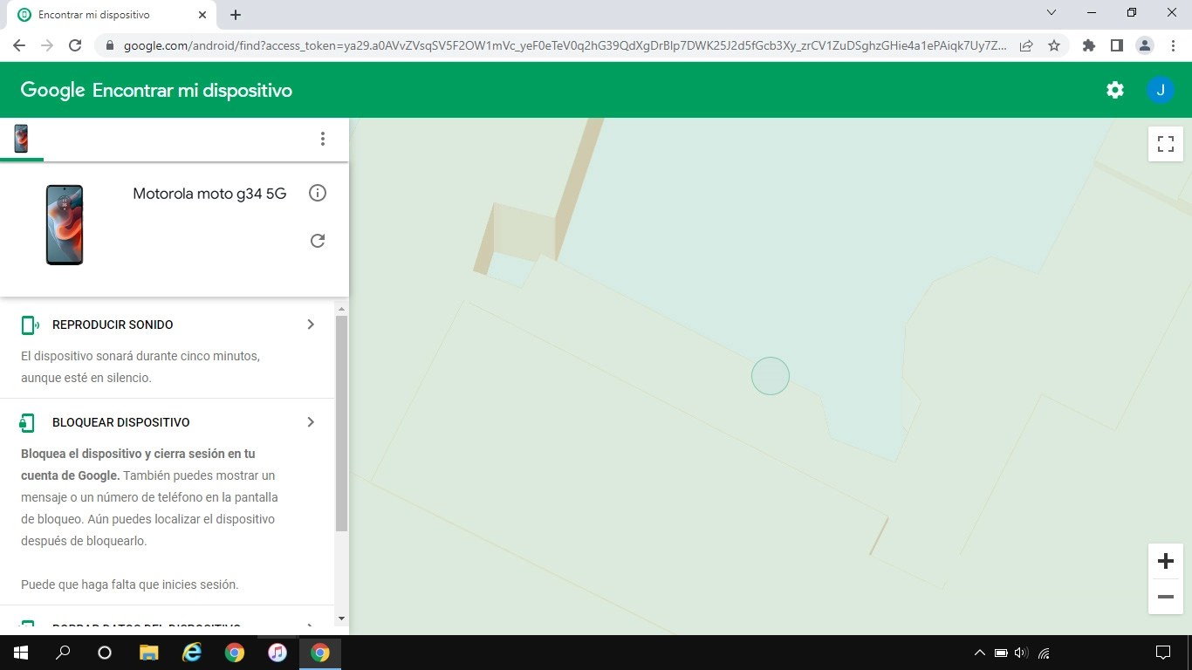Click the Google logo in header
This screenshot has width=1192, height=670.
click(x=52, y=90)
